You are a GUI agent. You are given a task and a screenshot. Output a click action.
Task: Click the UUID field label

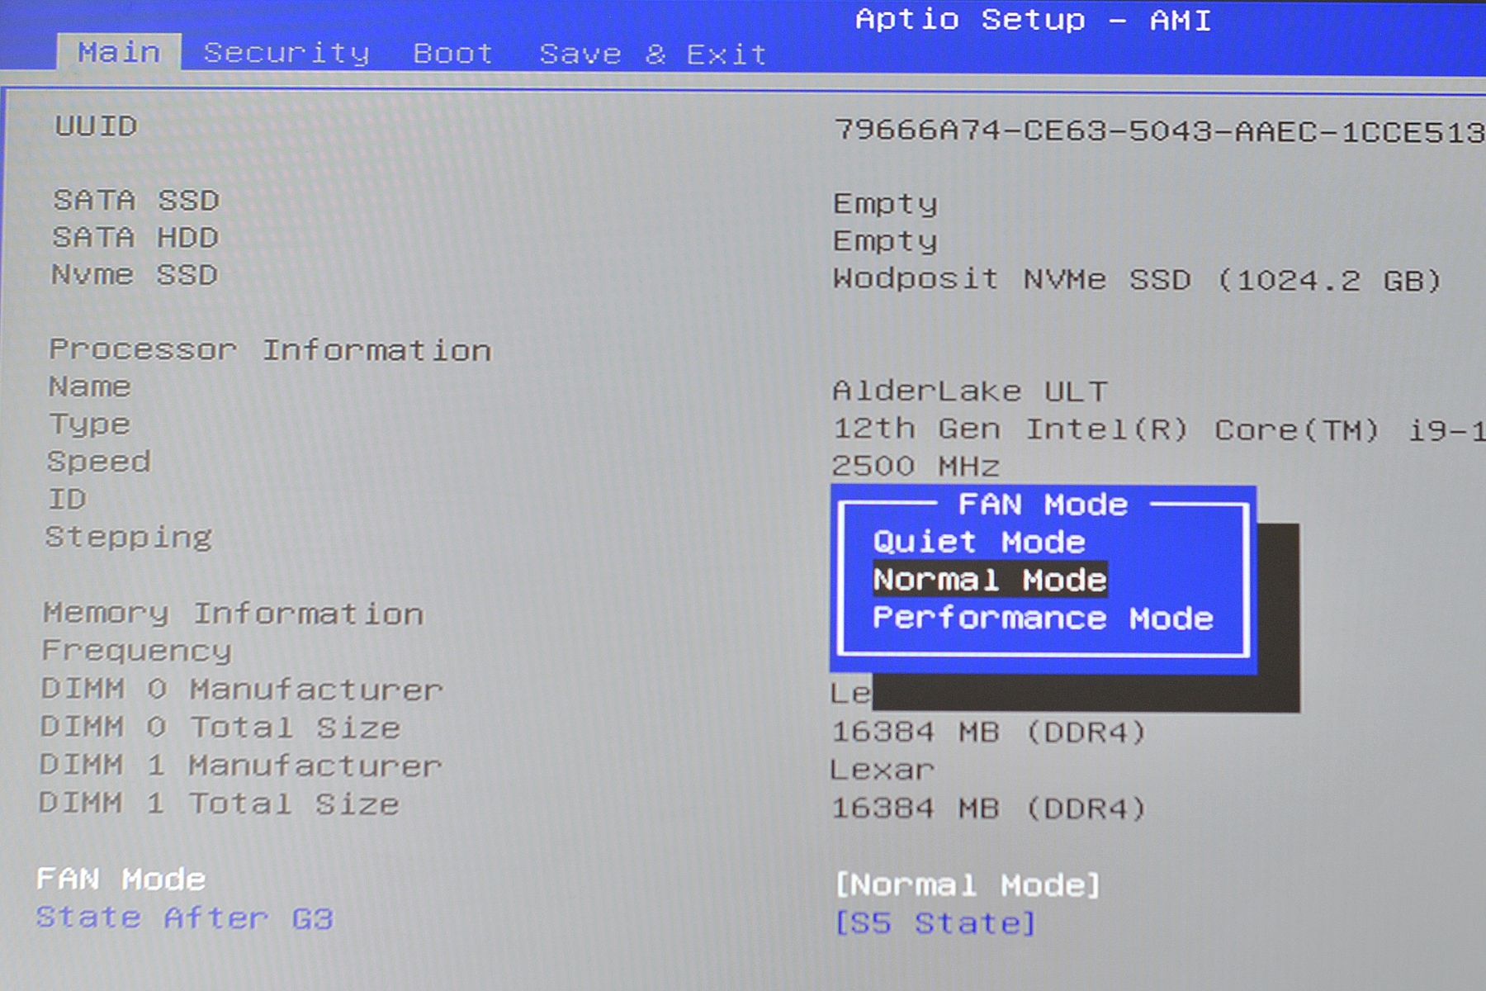96,126
